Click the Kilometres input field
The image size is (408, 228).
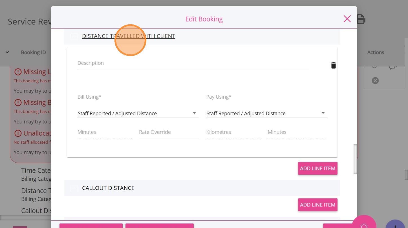(x=233, y=132)
